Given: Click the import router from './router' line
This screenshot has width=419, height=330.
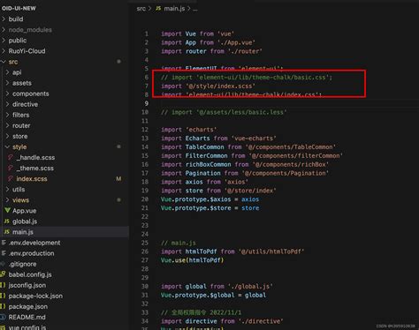Looking at the screenshot, I should click(211, 51).
